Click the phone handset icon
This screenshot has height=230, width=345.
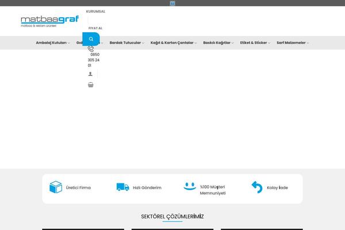click(x=91, y=49)
